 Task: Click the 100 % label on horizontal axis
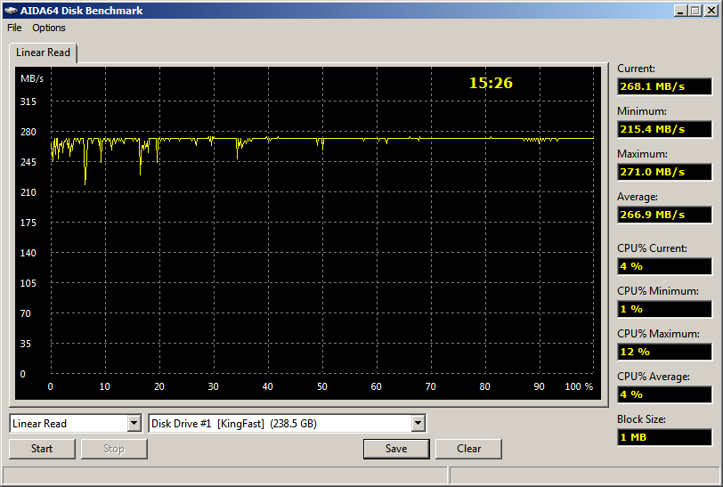(x=579, y=386)
